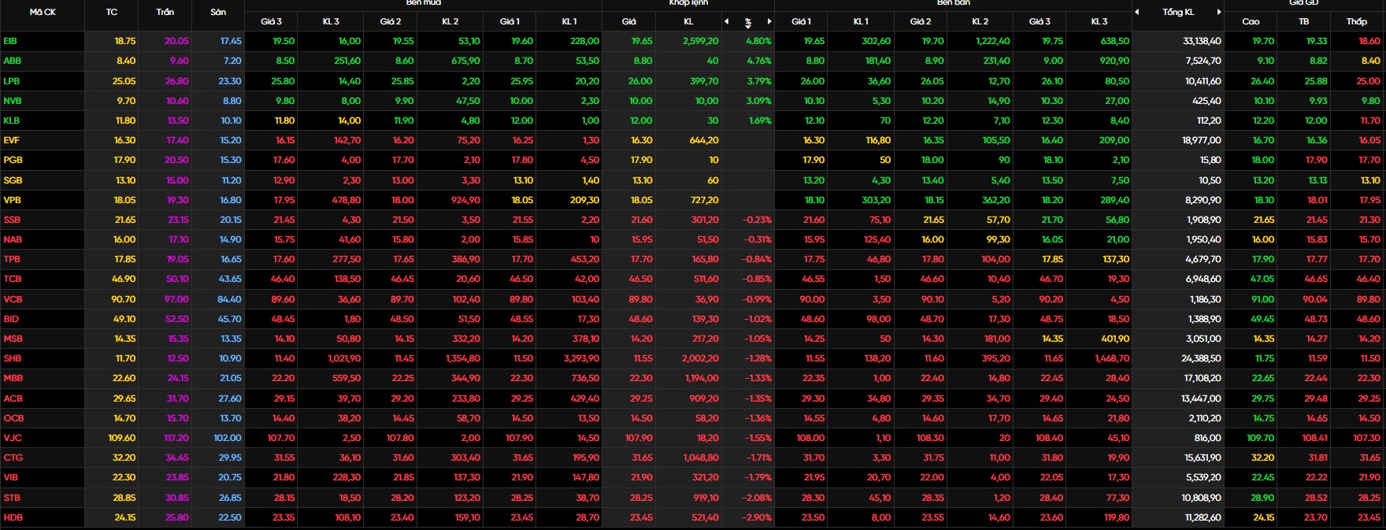Viewport: 1386px width, 530px height.
Task: Click EIB's 4.80% change value
Action: coord(758,41)
